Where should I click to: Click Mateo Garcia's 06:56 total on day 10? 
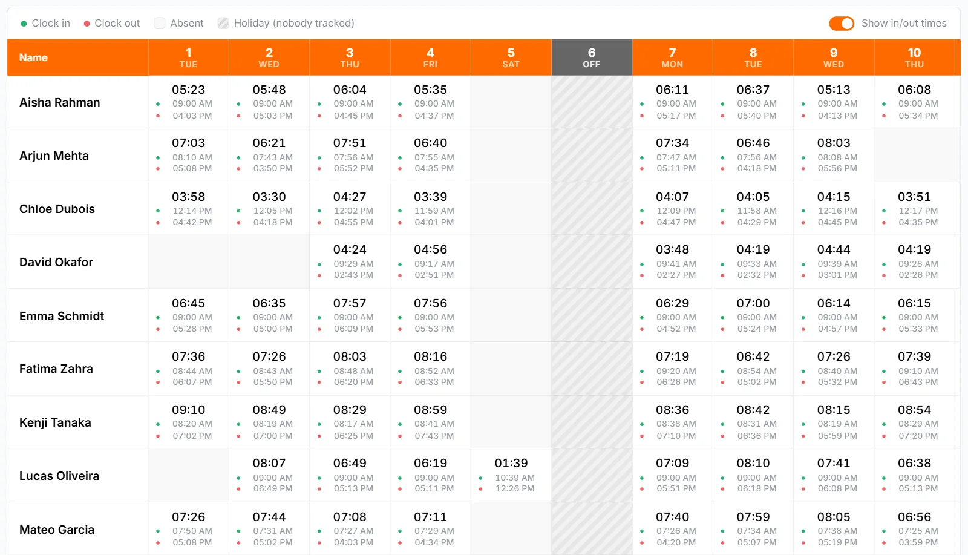pyautogui.click(x=914, y=517)
